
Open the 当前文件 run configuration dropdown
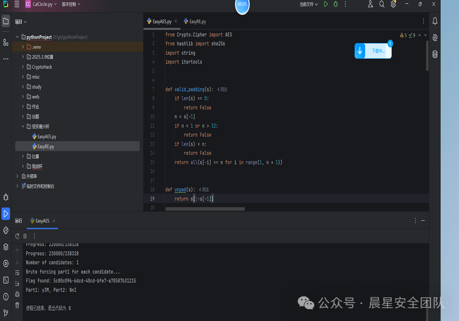pyautogui.click(x=309, y=4)
